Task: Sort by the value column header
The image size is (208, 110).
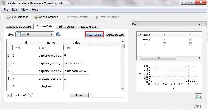Action: pyautogui.click(x=77, y=43)
